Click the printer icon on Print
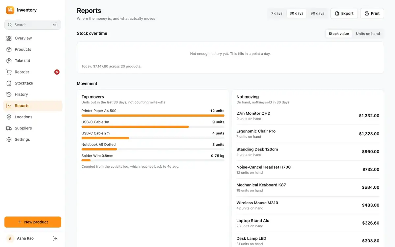Viewport: 395px width, 247px height. pos(367,14)
